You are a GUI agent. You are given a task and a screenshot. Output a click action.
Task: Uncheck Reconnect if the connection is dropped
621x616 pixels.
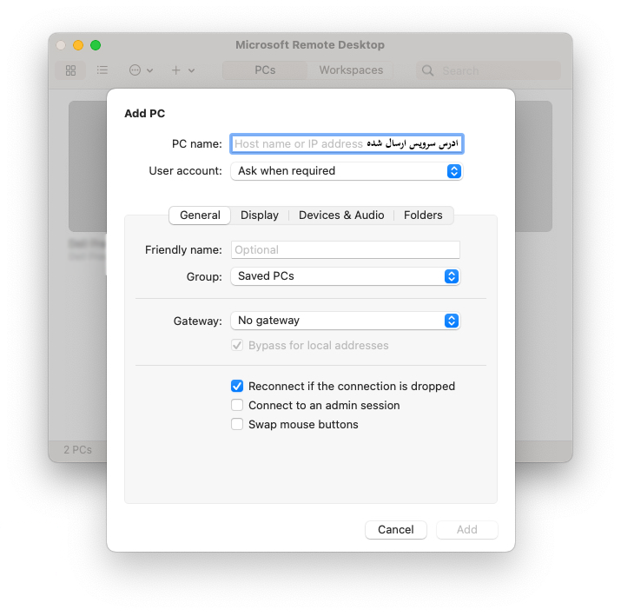coord(237,387)
